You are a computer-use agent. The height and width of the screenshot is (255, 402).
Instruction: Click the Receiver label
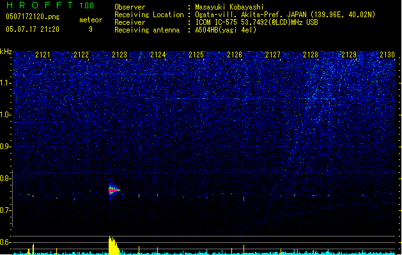tap(130, 22)
